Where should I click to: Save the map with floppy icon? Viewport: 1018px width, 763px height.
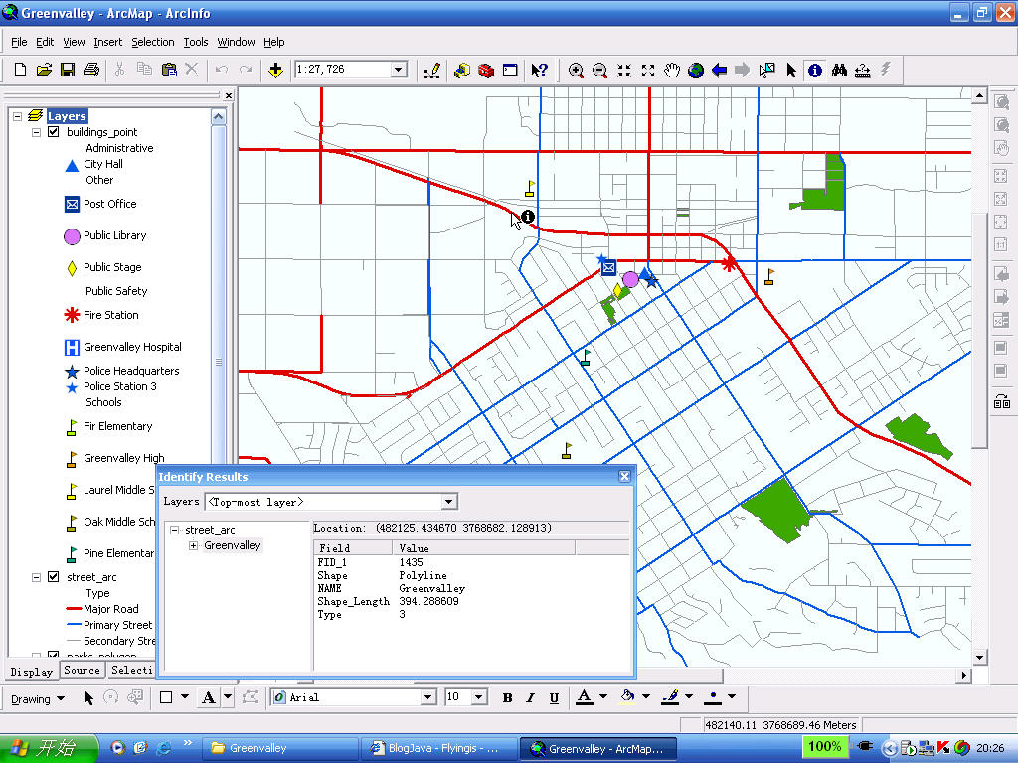pyautogui.click(x=68, y=70)
